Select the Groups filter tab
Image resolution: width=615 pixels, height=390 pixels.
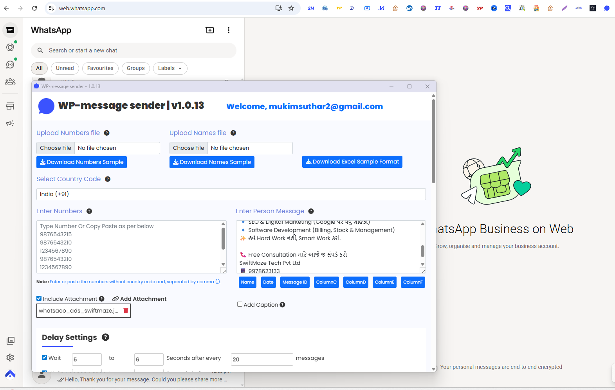(135, 68)
